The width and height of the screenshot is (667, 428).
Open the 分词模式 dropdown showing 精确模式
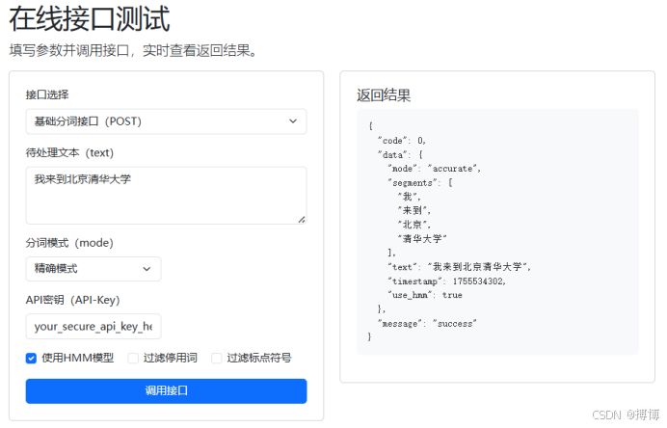tap(93, 269)
